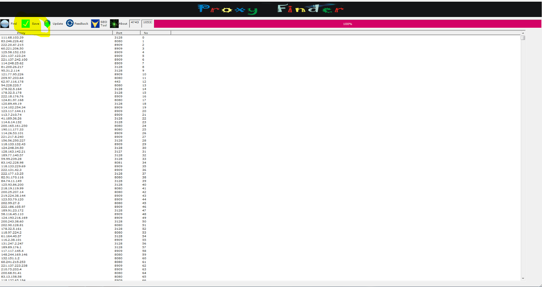Select proxy 81.200.26.217
Viewport: 542px width, 287px height.
12,67
